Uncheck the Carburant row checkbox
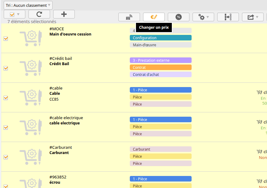Screen dimensions: 267x188 tap(6, 157)
